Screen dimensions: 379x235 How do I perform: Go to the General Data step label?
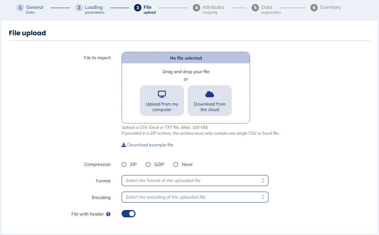[x=35, y=9]
